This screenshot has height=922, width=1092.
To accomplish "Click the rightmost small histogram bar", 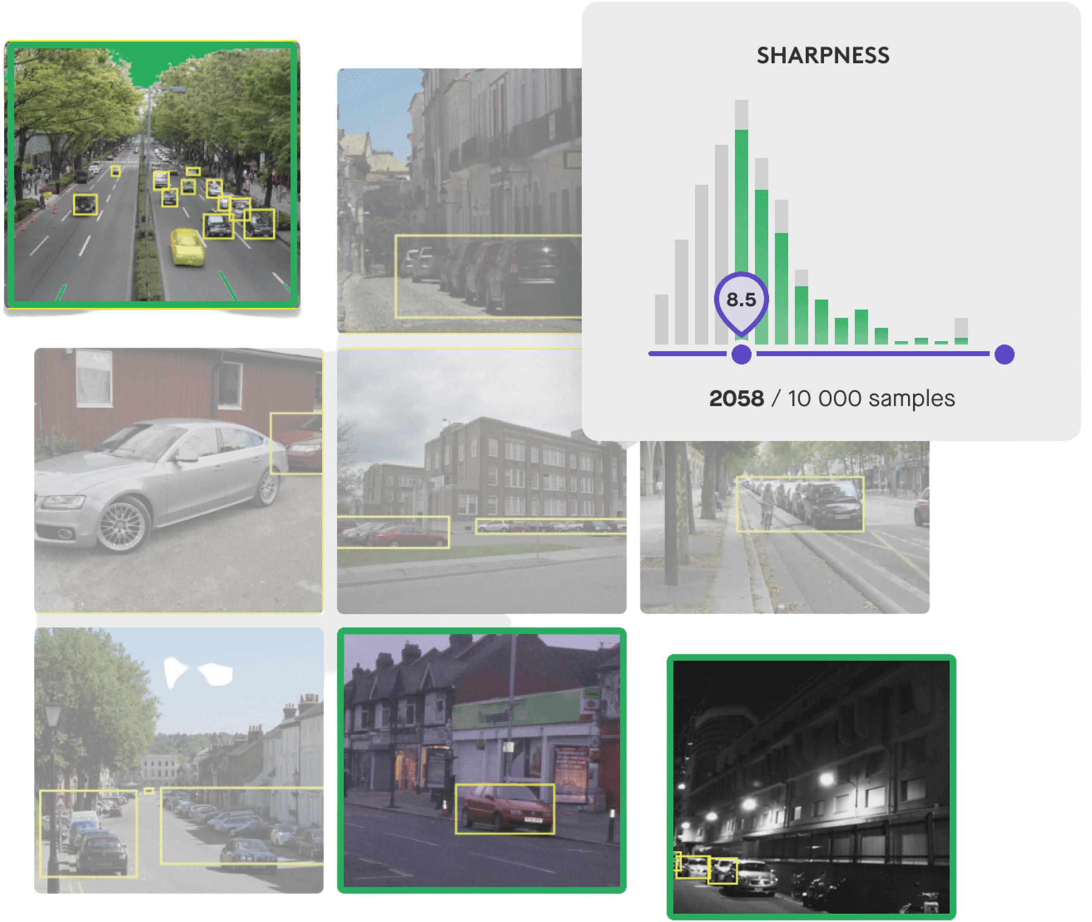I will pos(961,332).
